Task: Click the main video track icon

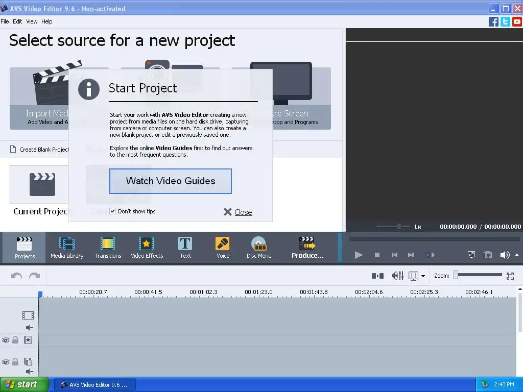Action: [28, 315]
